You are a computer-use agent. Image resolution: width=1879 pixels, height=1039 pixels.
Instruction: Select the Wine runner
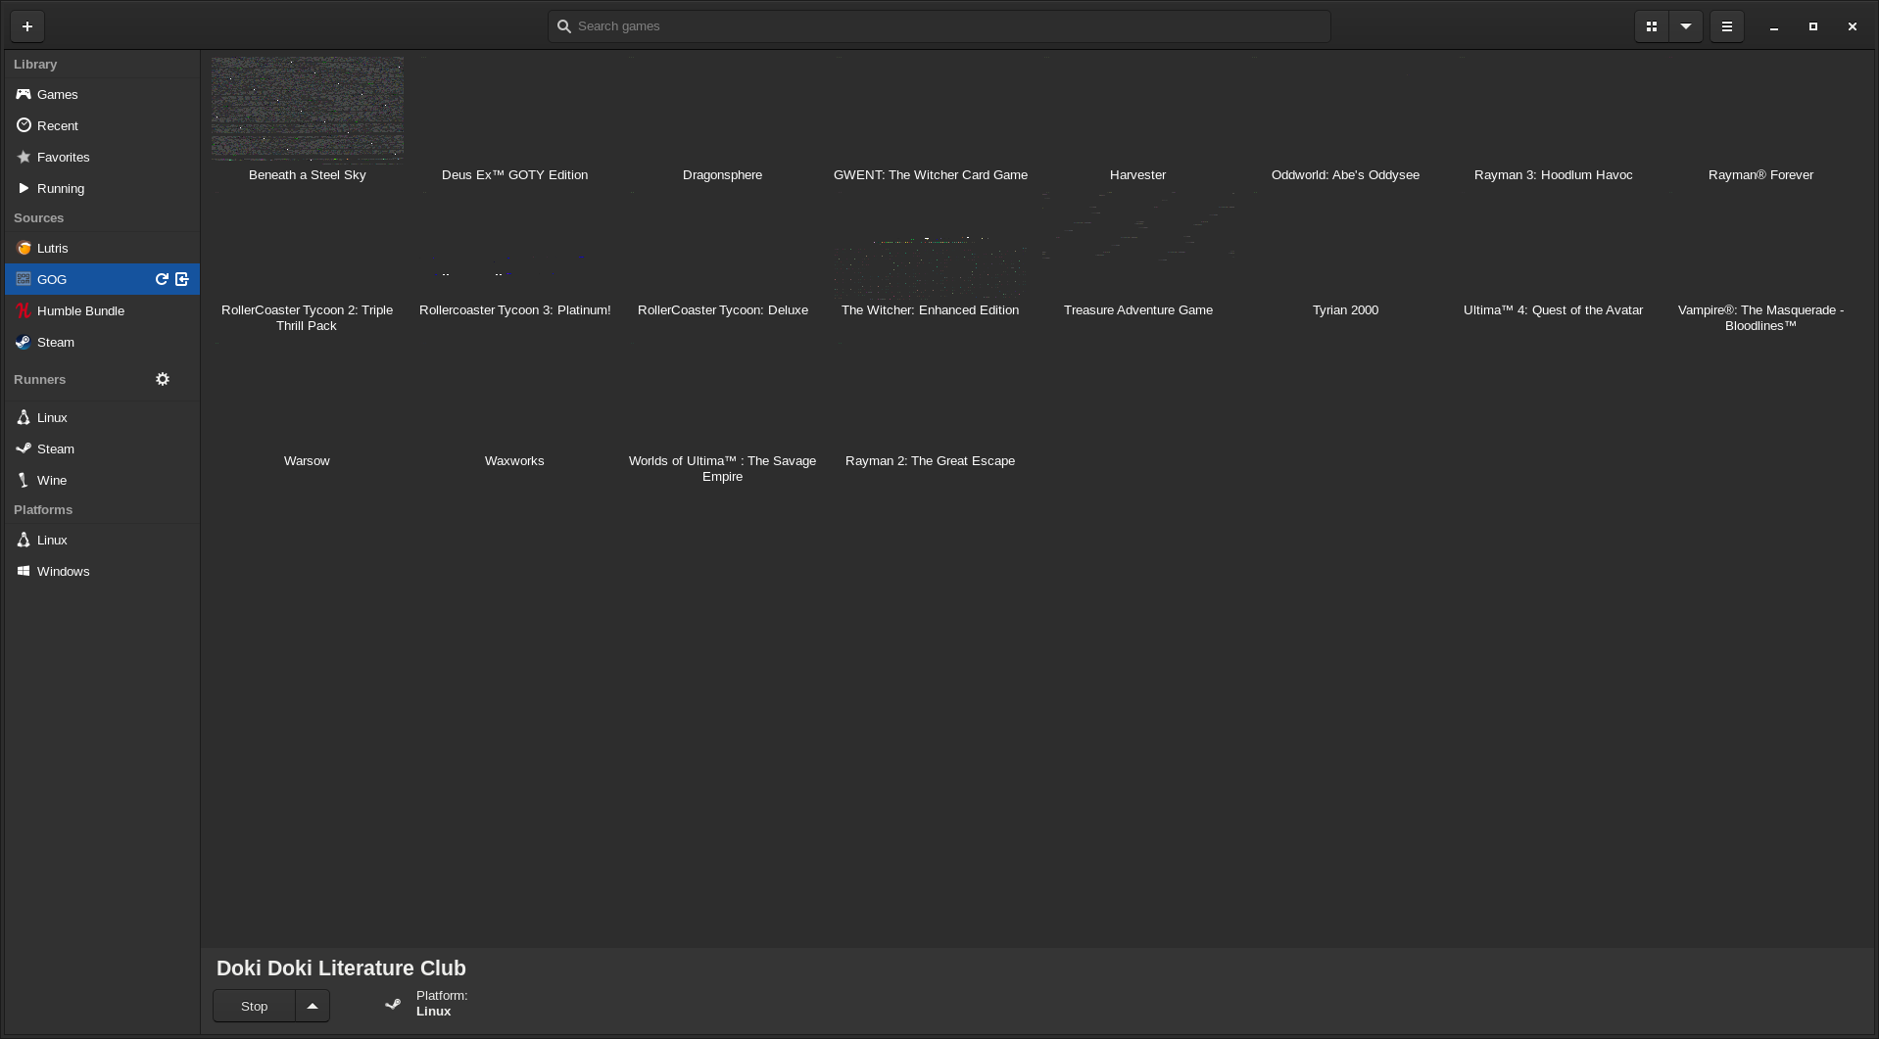[x=51, y=480]
